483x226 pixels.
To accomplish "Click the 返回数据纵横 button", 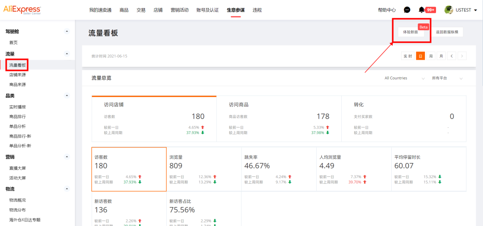I will (x=447, y=32).
